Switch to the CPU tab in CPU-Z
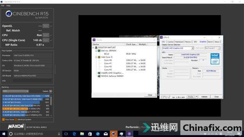 (164, 42)
